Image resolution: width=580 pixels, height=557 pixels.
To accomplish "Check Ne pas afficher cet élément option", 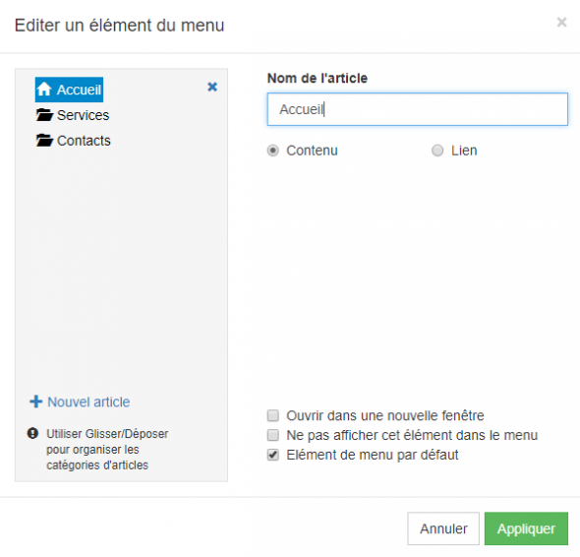I will click(x=273, y=435).
